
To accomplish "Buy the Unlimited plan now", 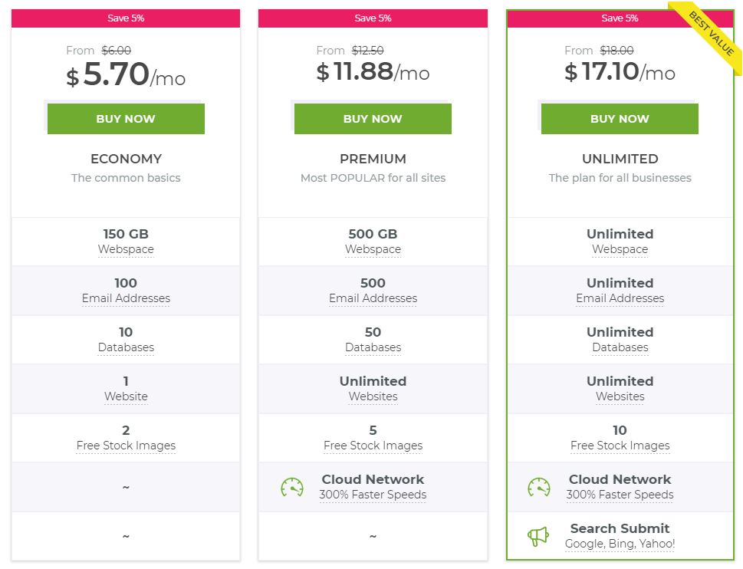I will click(x=620, y=118).
